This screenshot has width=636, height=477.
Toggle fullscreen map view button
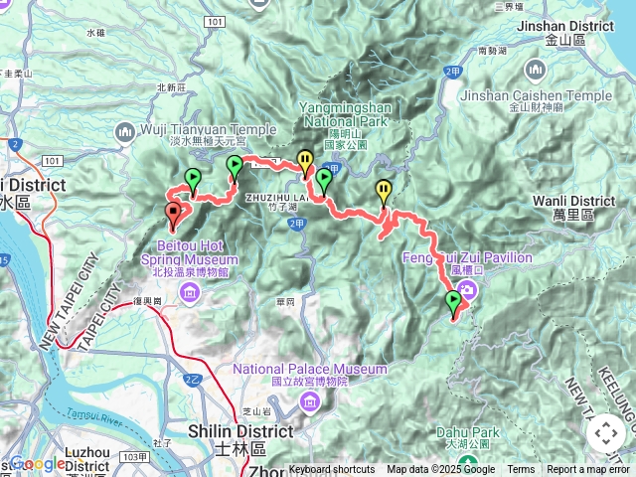coord(606,433)
